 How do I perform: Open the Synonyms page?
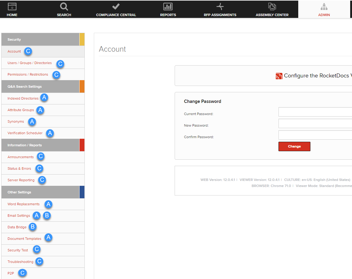pyautogui.click(x=16, y=121)
